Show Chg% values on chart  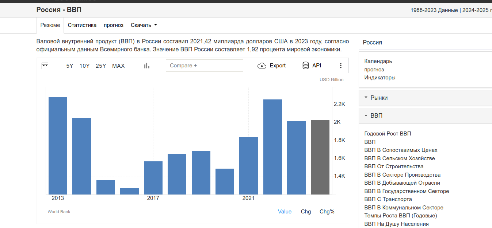point(327,212)
